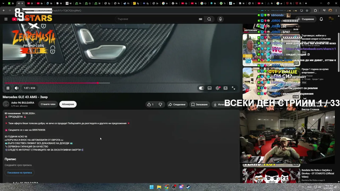Open YouTube notifications bell
The width and height of the screenshot is (340, 191).
pyautogui.click(x=321, y=19)
